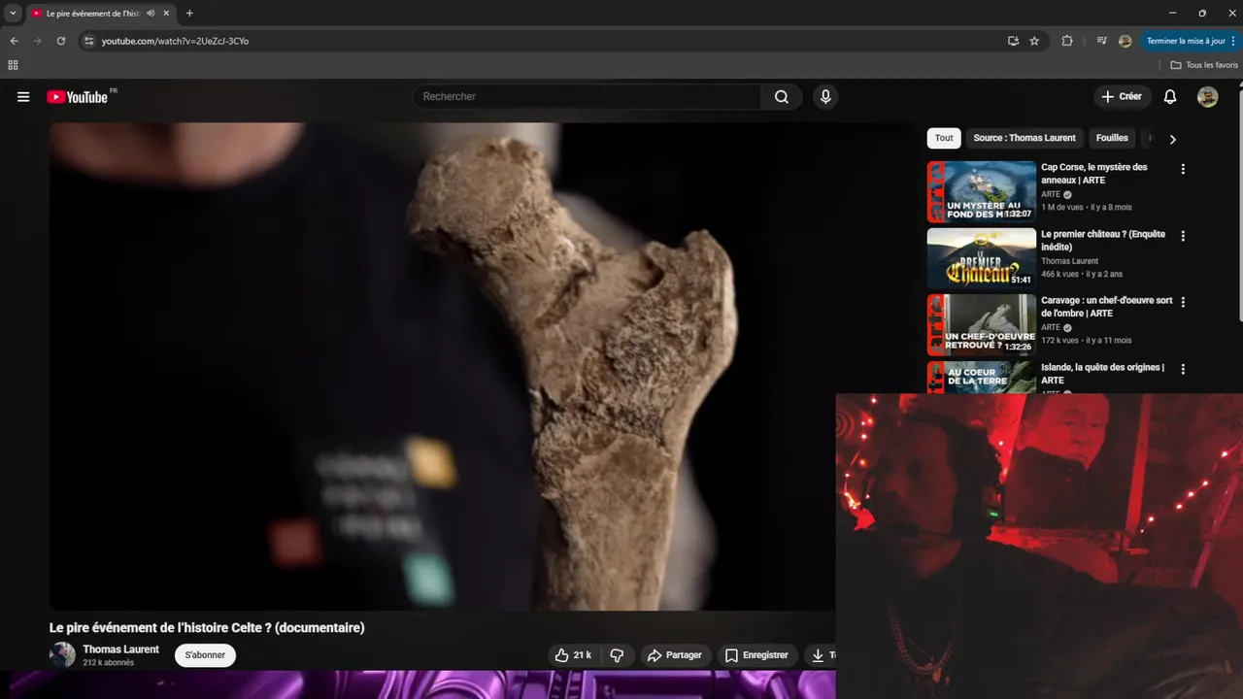Select the Fouilles filter chip
This screenshot has width=1243, height=699.
(x=1112, y=138)
